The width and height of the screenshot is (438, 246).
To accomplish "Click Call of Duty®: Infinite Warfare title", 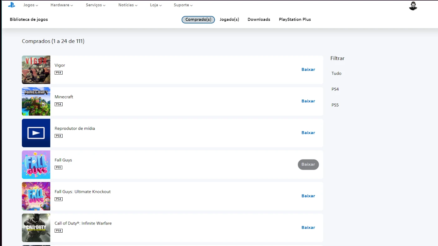I will (x=83, y=223).
